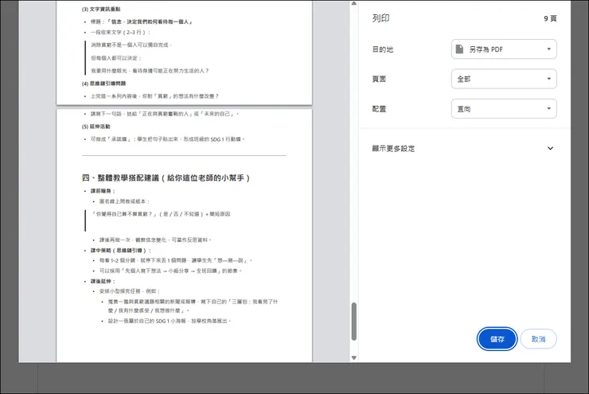Click the 課中策略（思維鏈引導） bullet in preview
589x394 pixels.
tap(120, 251)
